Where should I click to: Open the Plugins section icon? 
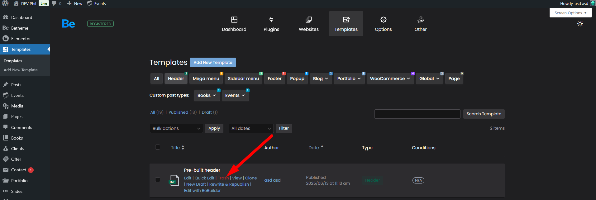tap(271, 20)
